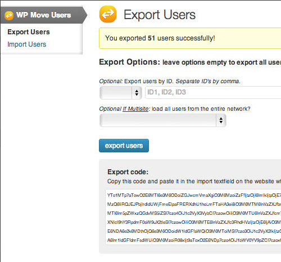The height and width of the screenshot is (262, 281).
Task: Open the Import Users sidebar link
Action: [27, 44]
